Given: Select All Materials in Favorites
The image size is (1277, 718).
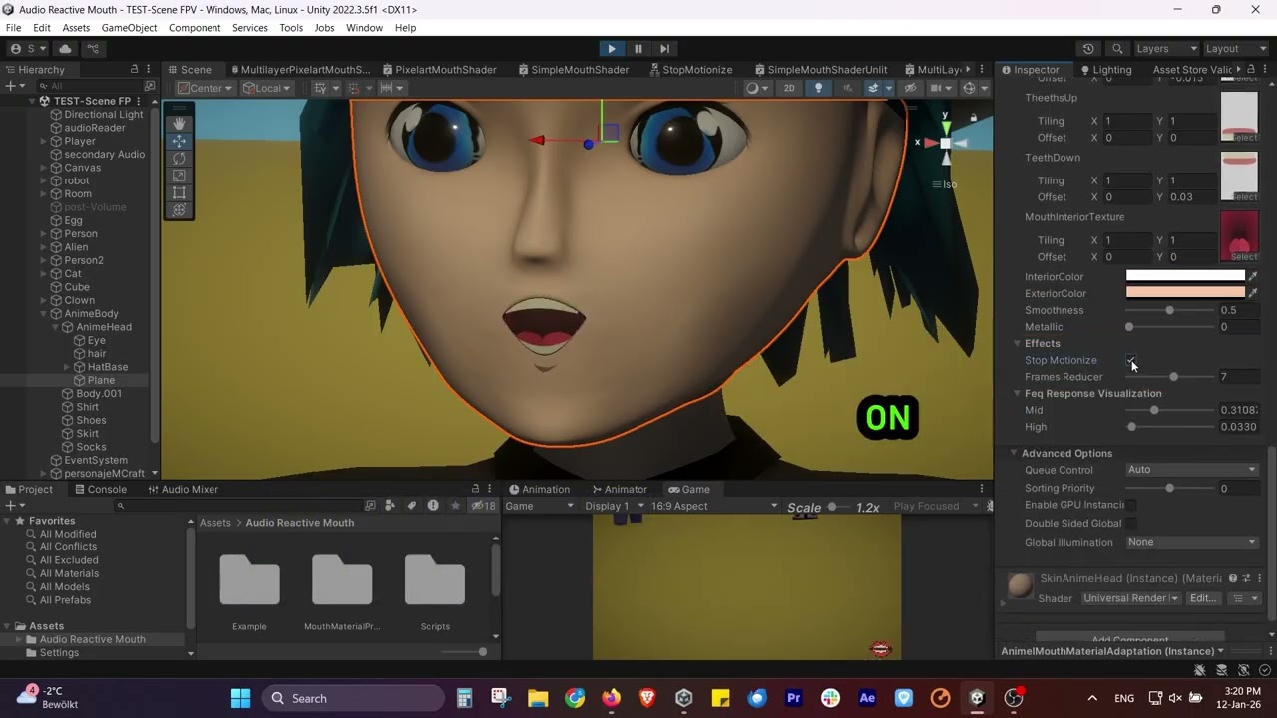Looking at the screenshot, I should [x=69, y=573].
